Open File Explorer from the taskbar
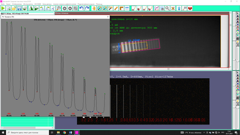240x135 pixels. pos(58,132)
